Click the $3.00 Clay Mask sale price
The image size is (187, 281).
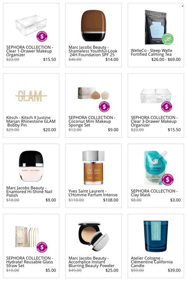point(175,200)
